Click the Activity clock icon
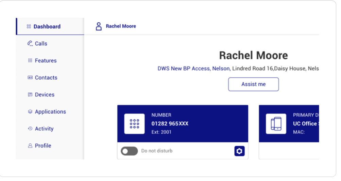341x181 pixels. pyautogui.click(x=30, y=128)
